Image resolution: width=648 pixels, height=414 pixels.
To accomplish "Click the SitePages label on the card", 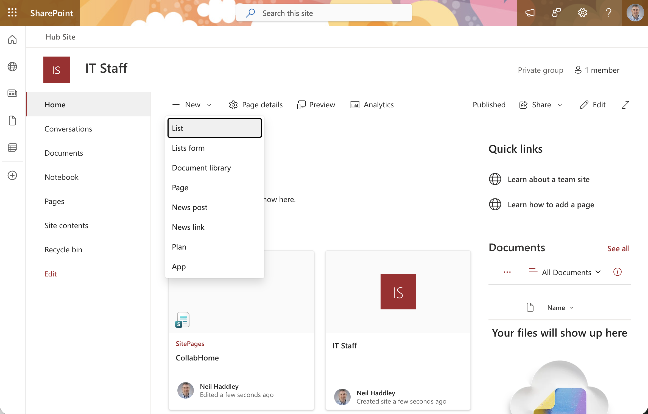I will click(x=190, y=344).
